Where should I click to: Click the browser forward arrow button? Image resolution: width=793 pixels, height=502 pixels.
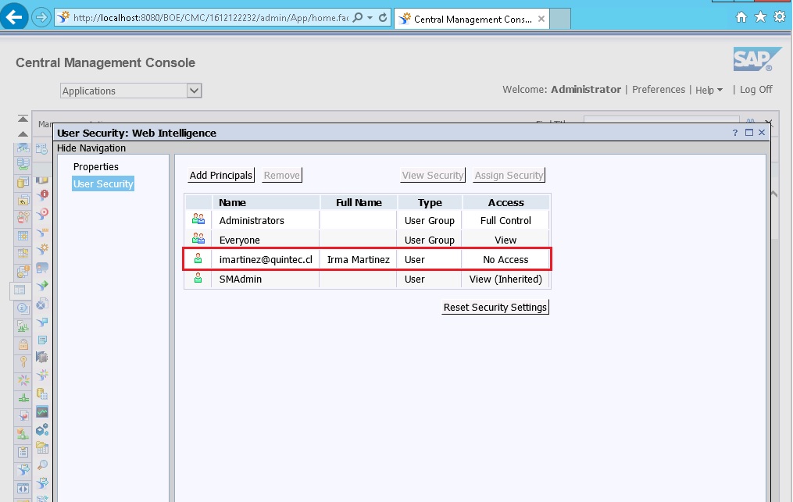[41, 17]
